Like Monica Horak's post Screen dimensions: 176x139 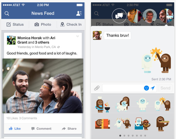[15, 128]
